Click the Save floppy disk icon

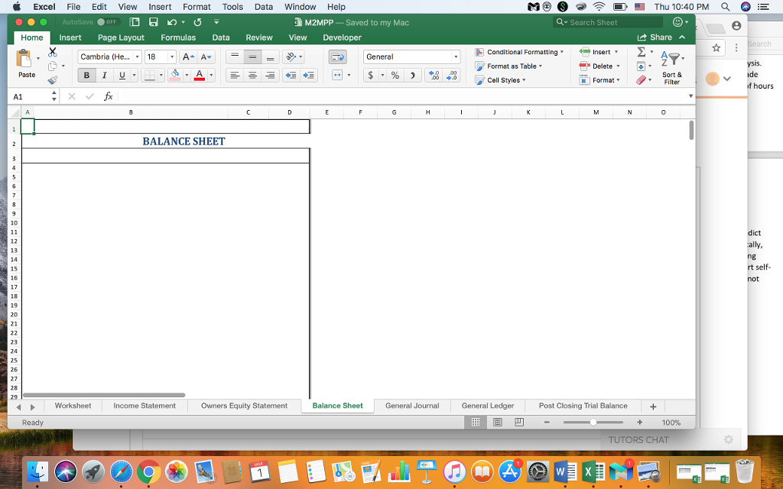coord(153,22)
